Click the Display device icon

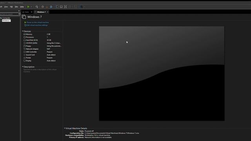[24, 61]
